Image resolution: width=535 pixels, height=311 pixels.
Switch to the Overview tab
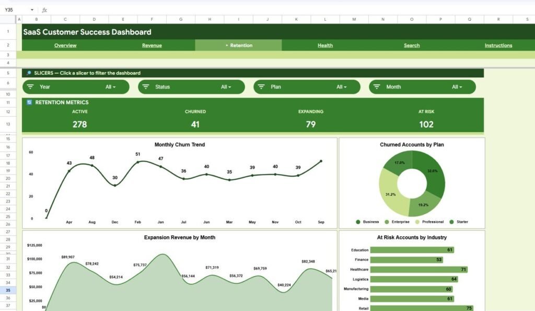(65, 45)
